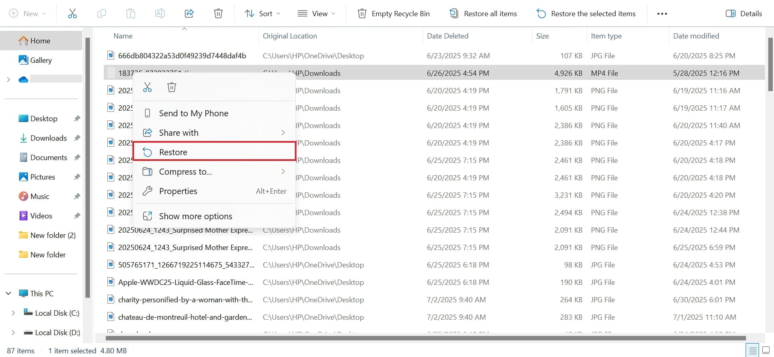
Task: Open Downloads quick access folder
Action: [x=43, y=138]
